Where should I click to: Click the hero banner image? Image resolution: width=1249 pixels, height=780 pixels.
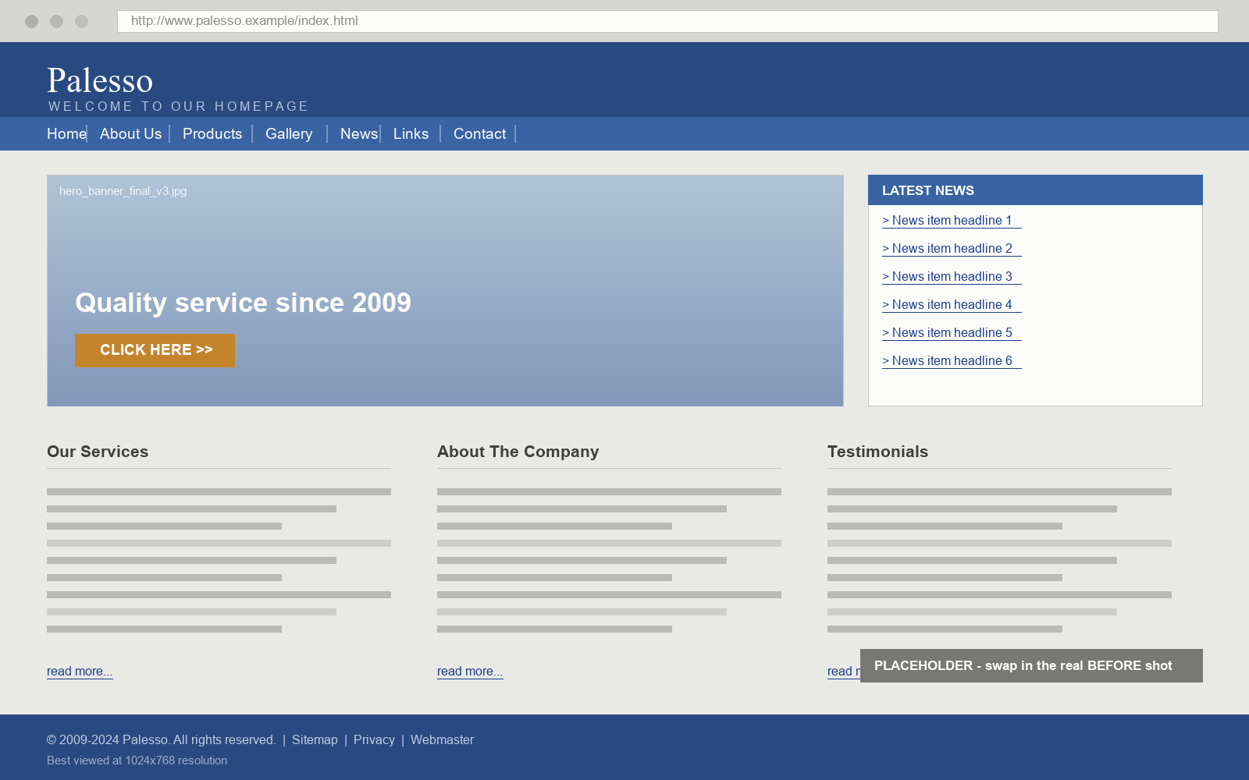pos(445,290)
